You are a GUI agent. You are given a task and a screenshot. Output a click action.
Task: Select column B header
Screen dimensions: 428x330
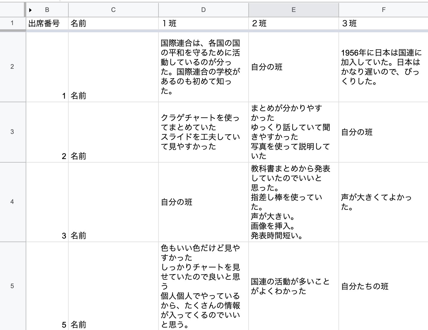(x=47, y=10)
